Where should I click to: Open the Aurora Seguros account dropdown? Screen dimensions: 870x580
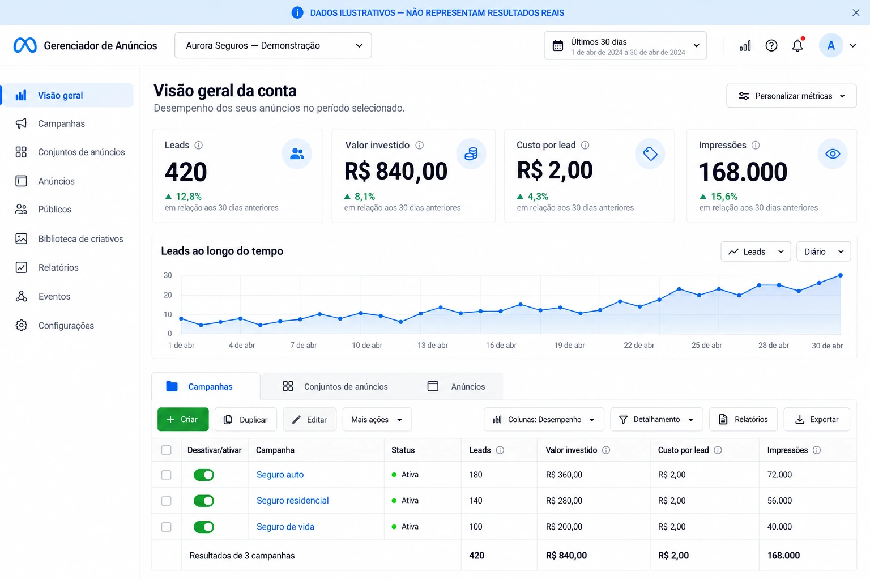coord(273,45)
